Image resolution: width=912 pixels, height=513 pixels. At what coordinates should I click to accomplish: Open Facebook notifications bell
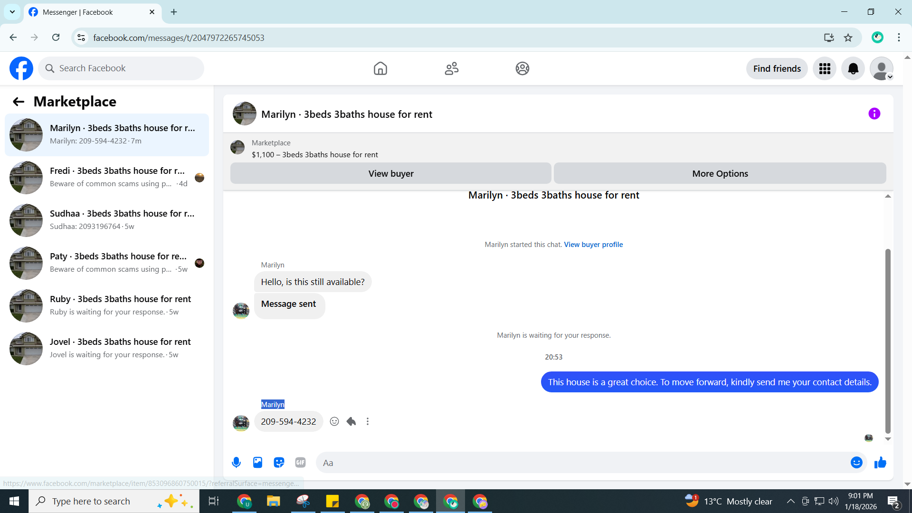(x=853, y=68)
